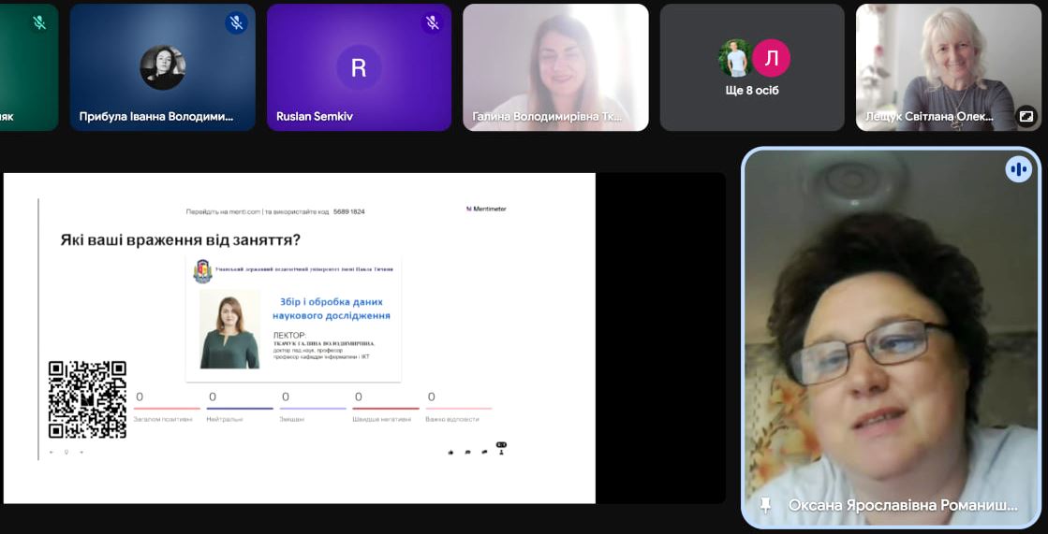
Task: Click the 'Швидше негативні' answer option
Action: click(379, 419)
